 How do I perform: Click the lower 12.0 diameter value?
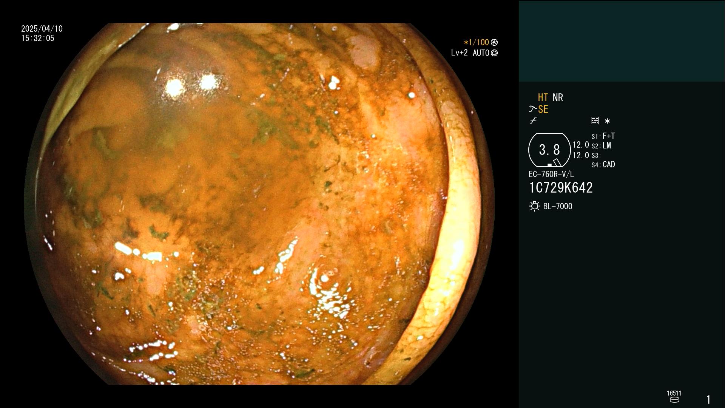tap(581, 155)
